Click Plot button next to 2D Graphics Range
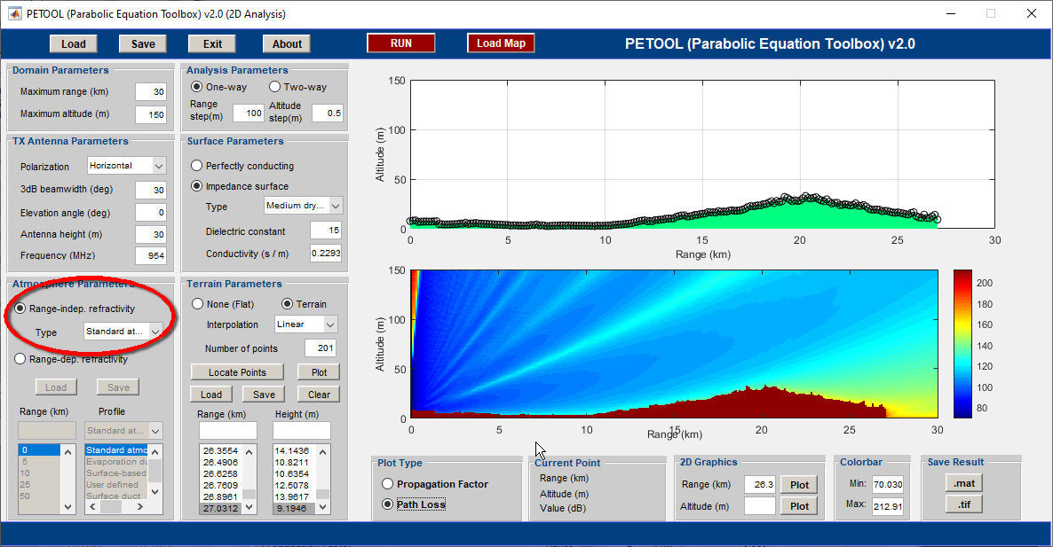1053x547 pixels. tap(799, 485)
